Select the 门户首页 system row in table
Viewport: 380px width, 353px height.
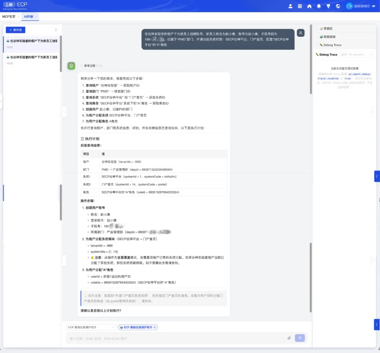pyautogui.click(x=154, y=184)
